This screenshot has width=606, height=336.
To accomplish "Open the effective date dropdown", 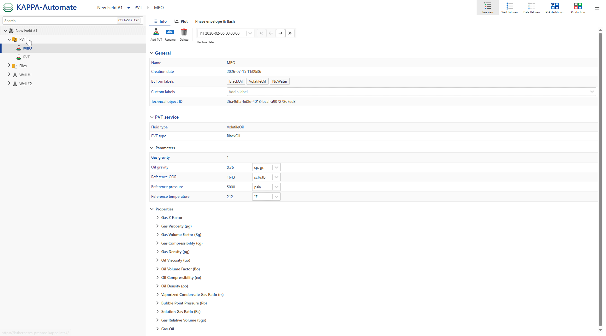I will tap(250, 33).
